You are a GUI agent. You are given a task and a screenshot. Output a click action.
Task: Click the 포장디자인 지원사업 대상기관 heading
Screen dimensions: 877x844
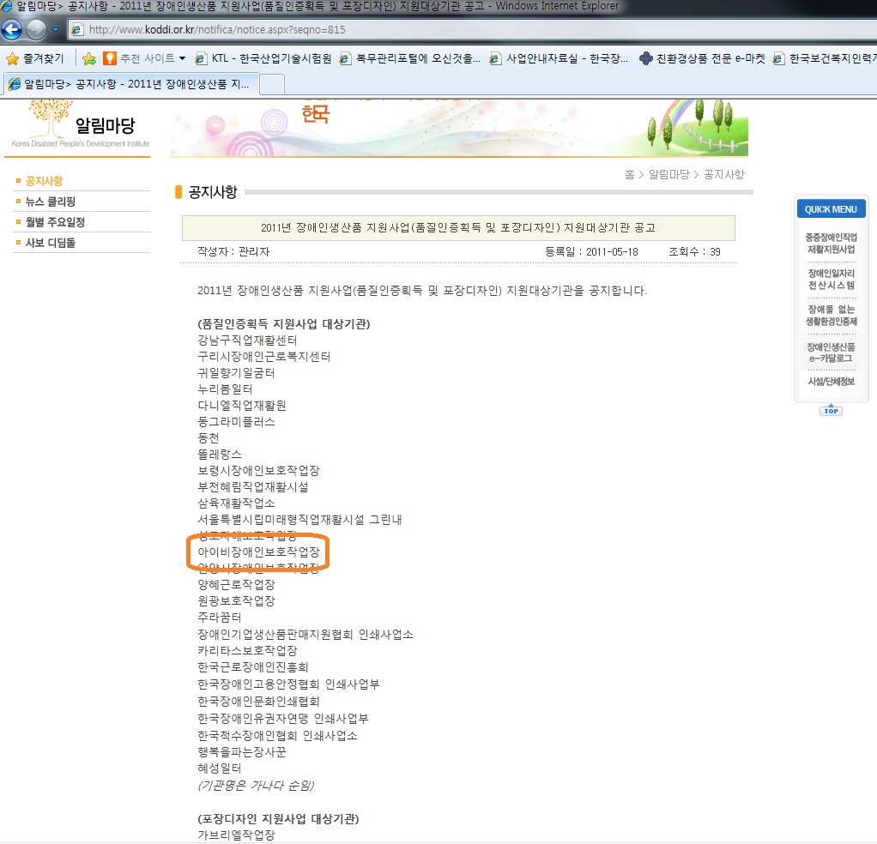[x=278, y=819]
